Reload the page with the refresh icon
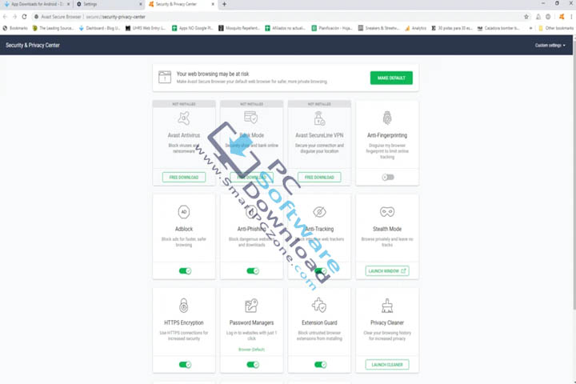 [x=24, y=17]
